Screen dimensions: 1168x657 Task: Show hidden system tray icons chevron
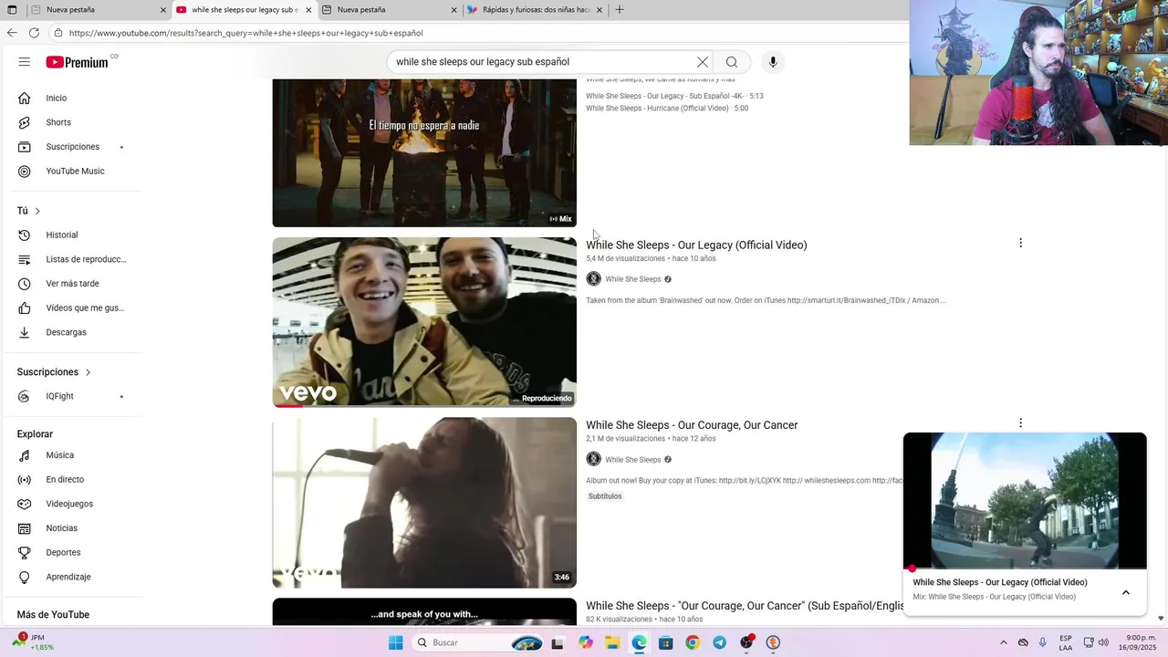click(x=1004, y=642)
